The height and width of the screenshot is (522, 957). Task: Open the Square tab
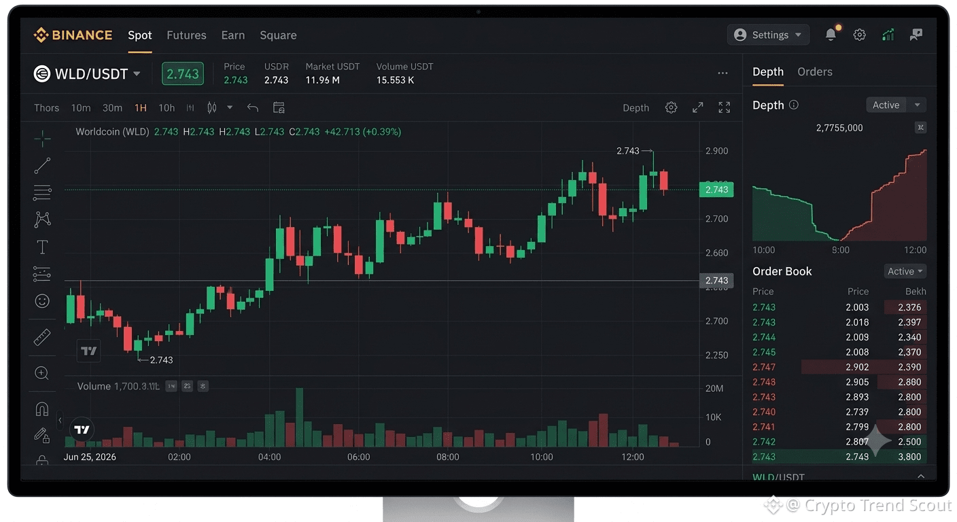278,35
